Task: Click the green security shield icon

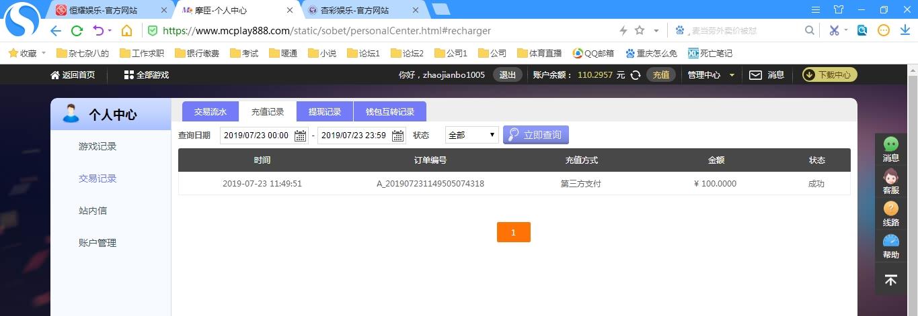Action: click(153, 31)
